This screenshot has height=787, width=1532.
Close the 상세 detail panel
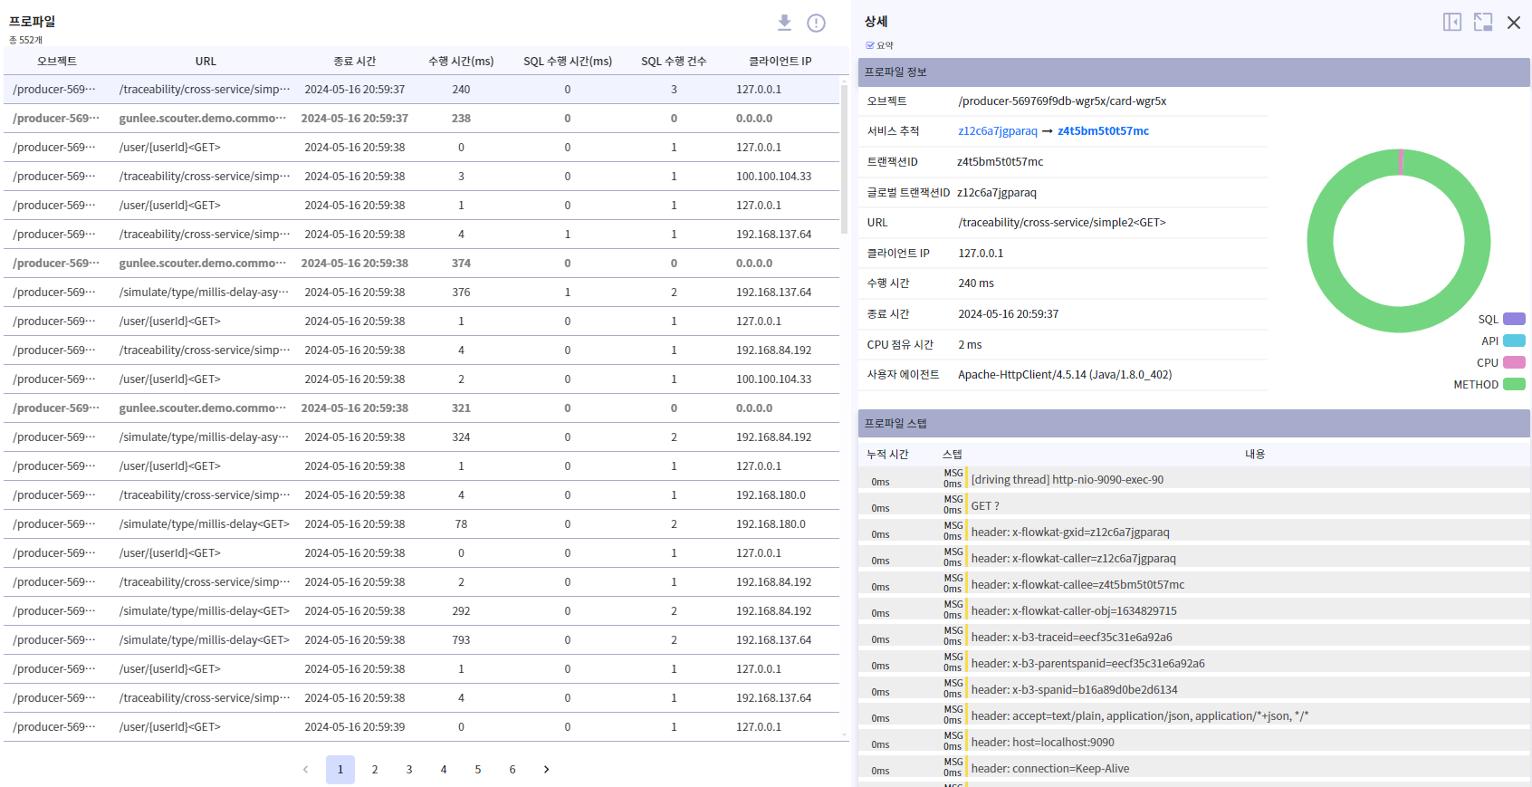pyautogui.click(x=1513, y=23)
